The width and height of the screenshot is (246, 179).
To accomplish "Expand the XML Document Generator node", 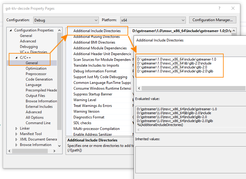I will tap(17, 139).
